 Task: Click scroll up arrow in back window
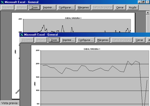point(148,13)
